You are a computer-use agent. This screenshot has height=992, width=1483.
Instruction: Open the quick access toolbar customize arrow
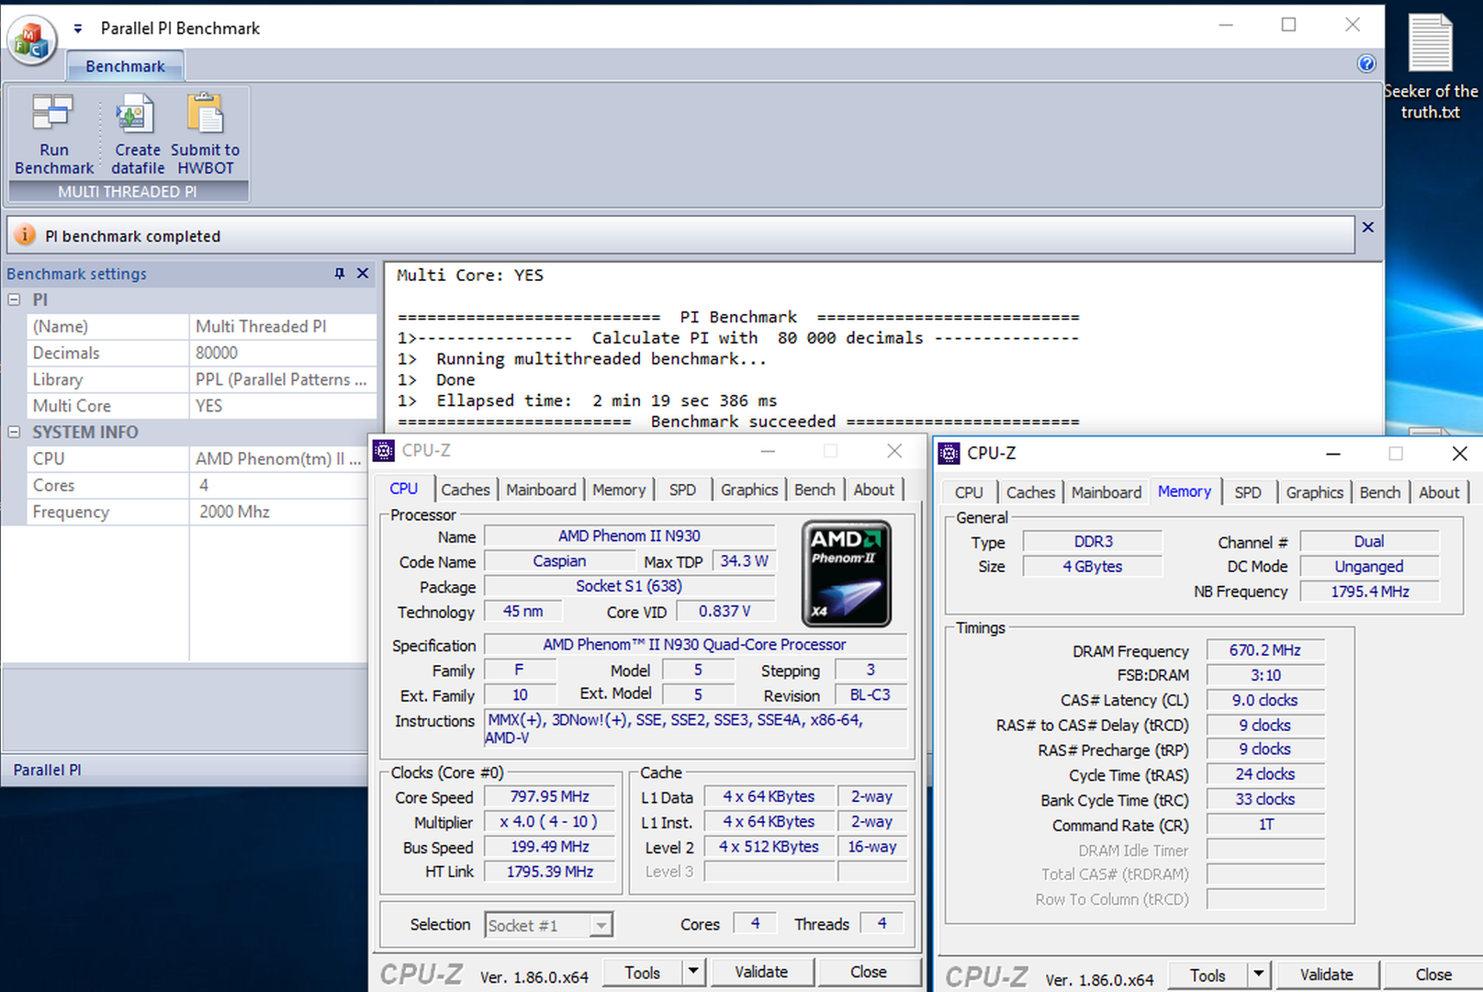coord(78,28)
